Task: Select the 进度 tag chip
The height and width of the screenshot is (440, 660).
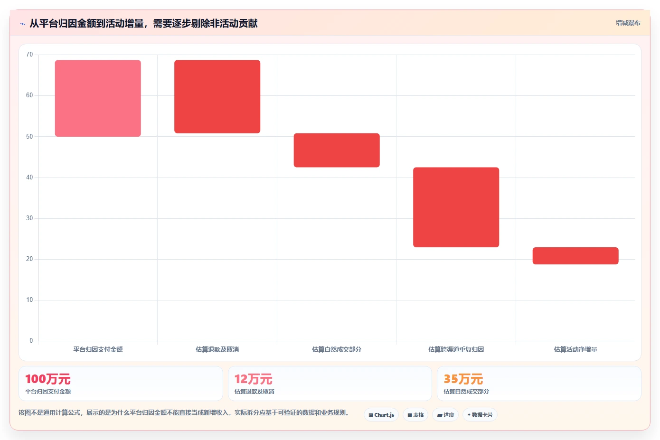Action: (445, 415)
